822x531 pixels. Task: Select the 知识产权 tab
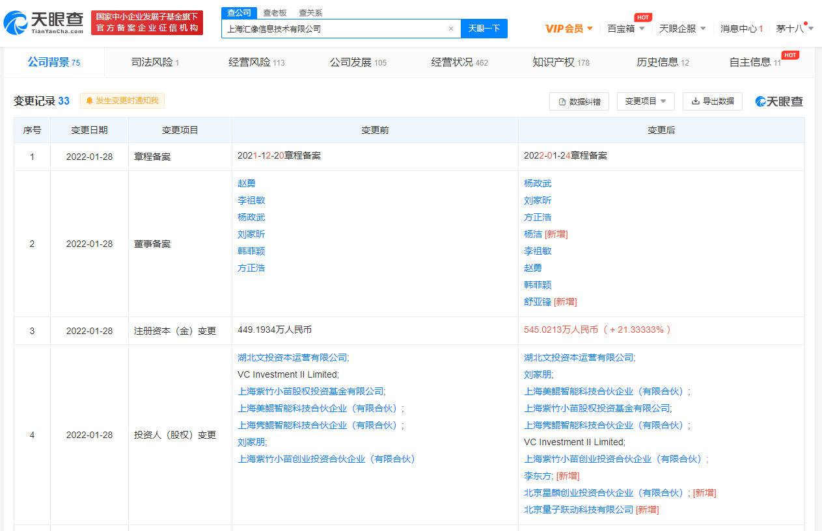(561, 62)
